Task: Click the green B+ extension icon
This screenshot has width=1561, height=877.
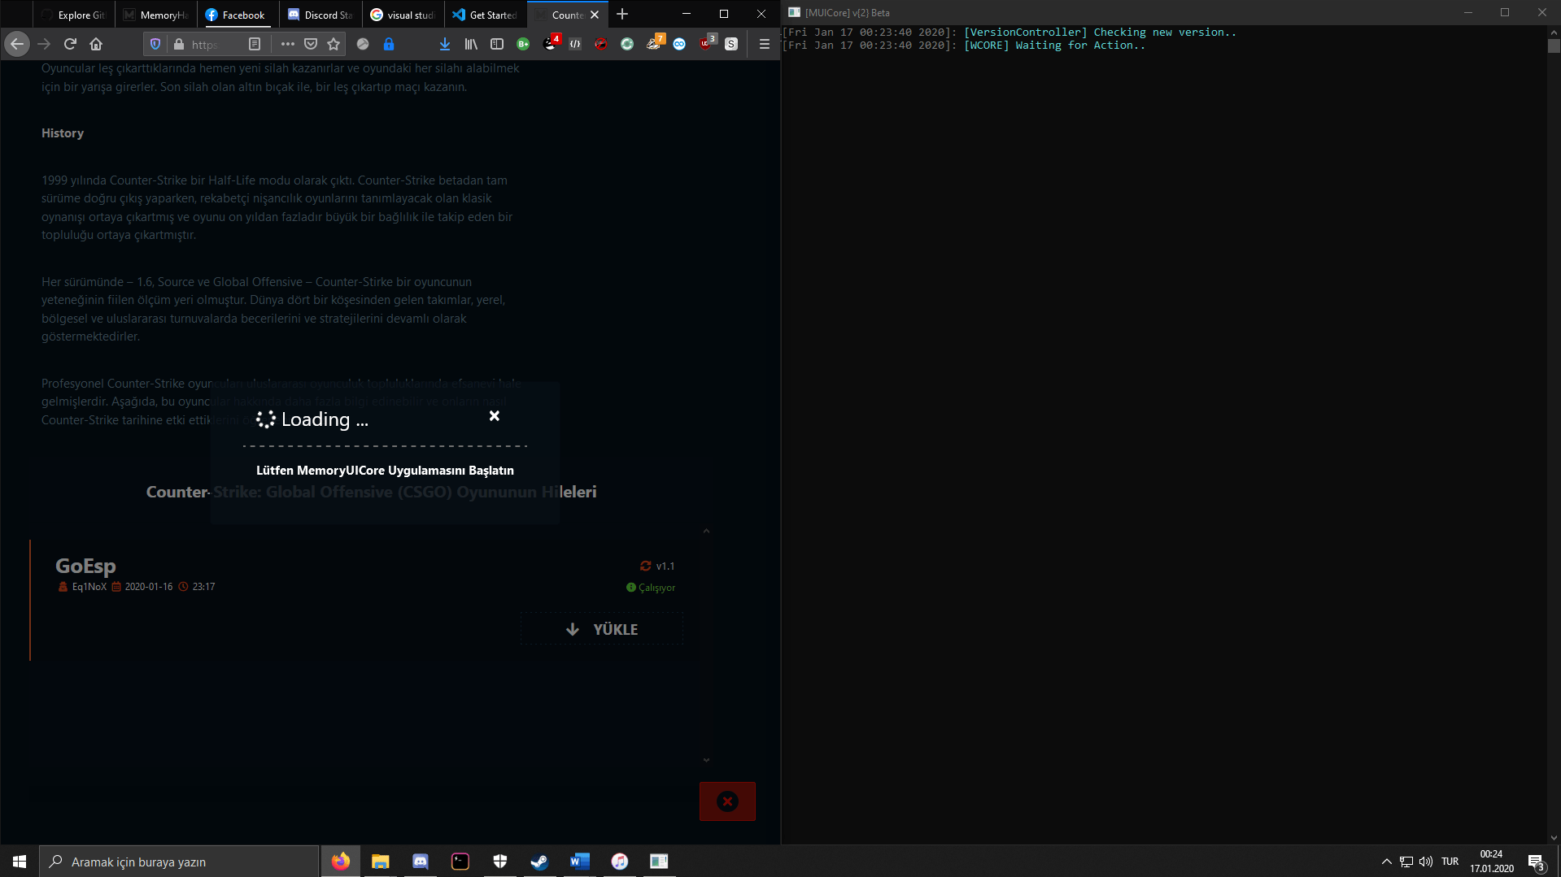Action: [x=523, y=44]
